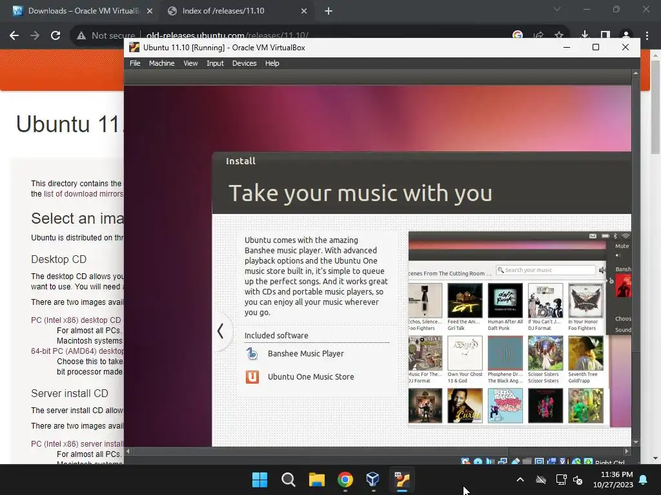Share this page from Chrome address bar
Image resolution: width=661 pixels, height=495 pixels.
pyautogui.click(x=538, y=35)
